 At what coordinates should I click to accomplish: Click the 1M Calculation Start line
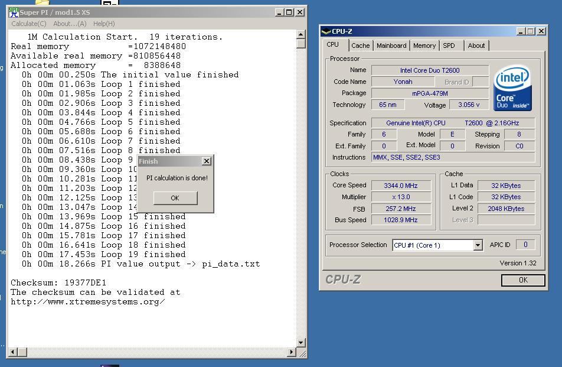click(125, 37)
